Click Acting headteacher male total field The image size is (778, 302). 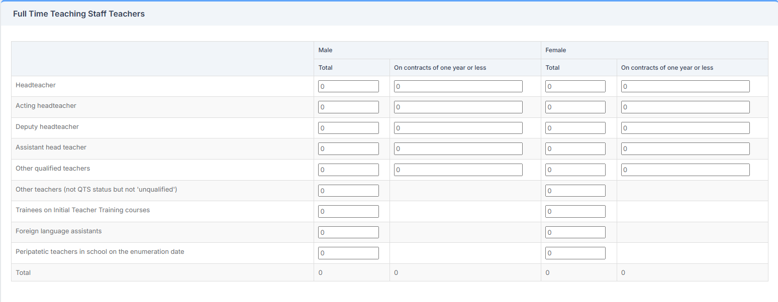(x=348, y=107)
